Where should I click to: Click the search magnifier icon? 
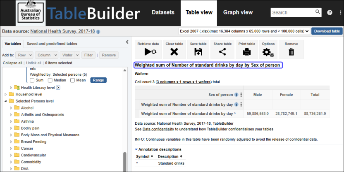318,12
